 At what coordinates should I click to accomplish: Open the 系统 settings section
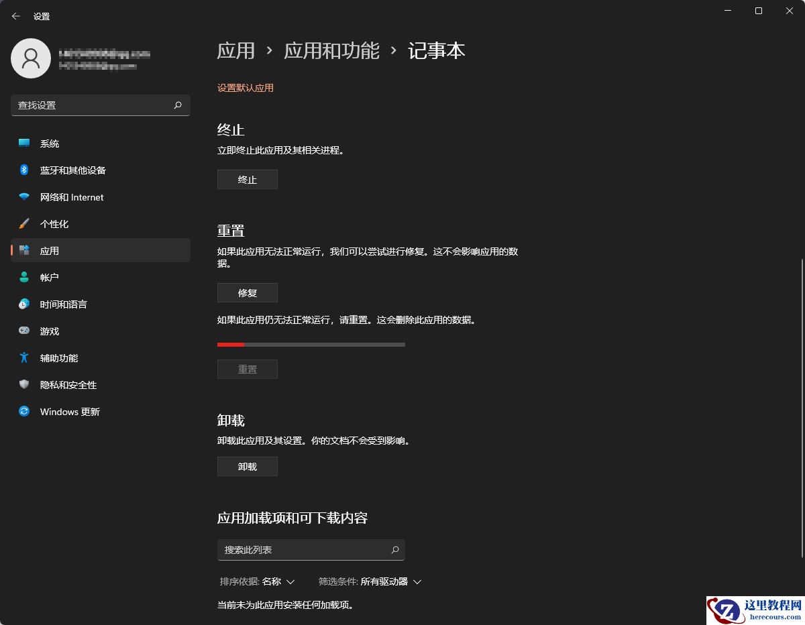50,143
